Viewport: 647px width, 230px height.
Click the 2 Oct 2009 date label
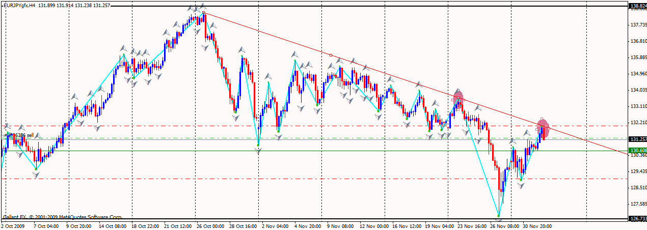click(13, 225)
